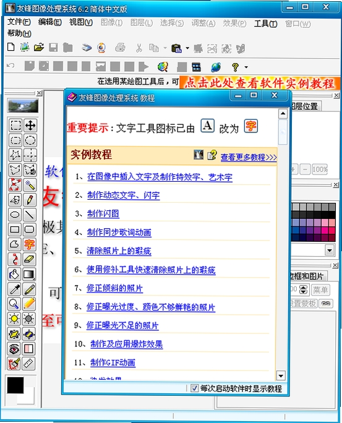Click the tutorial scrollbar down arrow

click(x=281, y=375)
